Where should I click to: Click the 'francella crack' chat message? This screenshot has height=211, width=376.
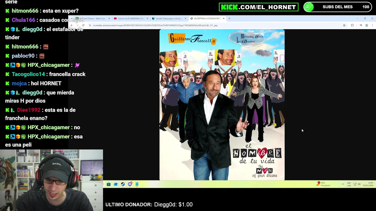(x=68, y=74)
